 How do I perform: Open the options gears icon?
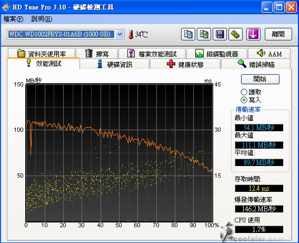[235, 34]
